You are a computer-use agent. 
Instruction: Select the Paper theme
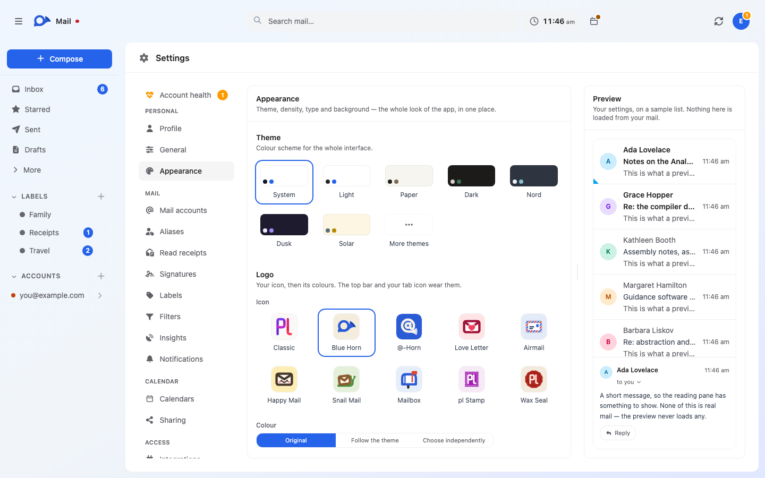click(409, 182)
